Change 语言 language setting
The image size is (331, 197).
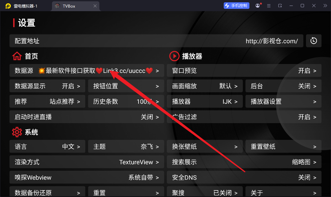click(47, 146)
